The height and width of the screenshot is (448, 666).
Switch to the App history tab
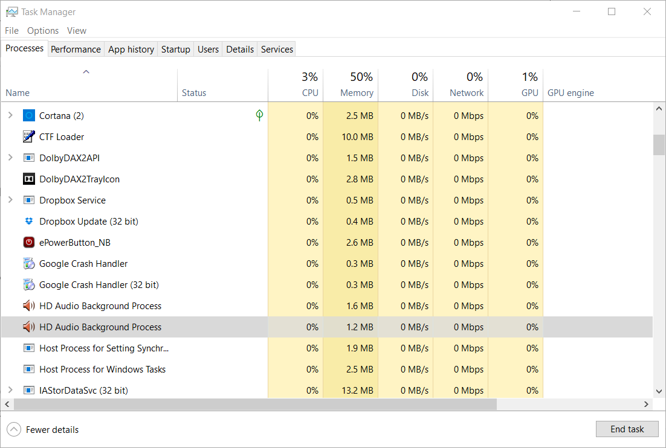pos(131,50)
